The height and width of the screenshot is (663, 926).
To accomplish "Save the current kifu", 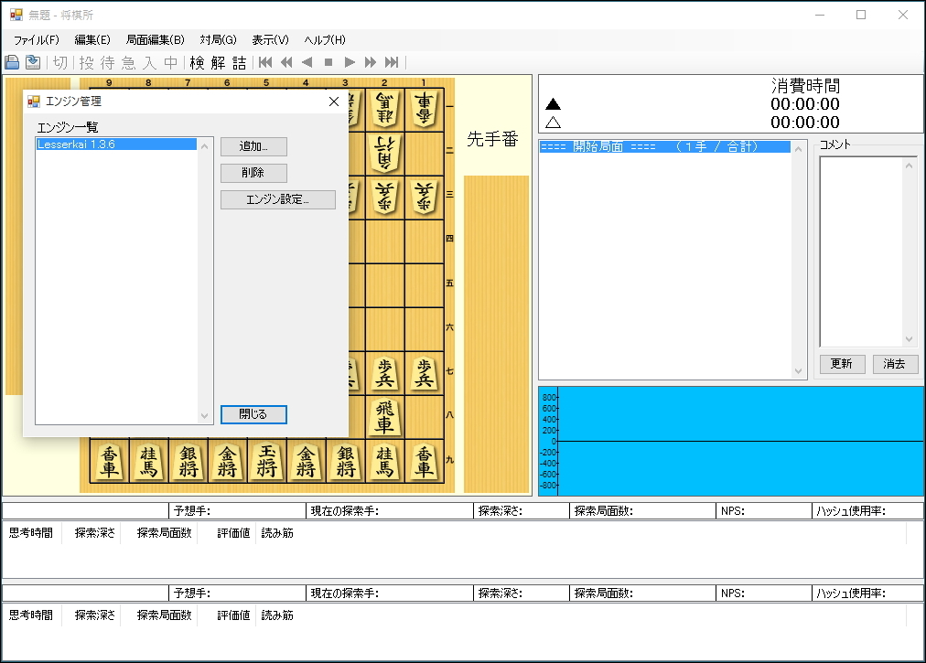I will [32, 61].
